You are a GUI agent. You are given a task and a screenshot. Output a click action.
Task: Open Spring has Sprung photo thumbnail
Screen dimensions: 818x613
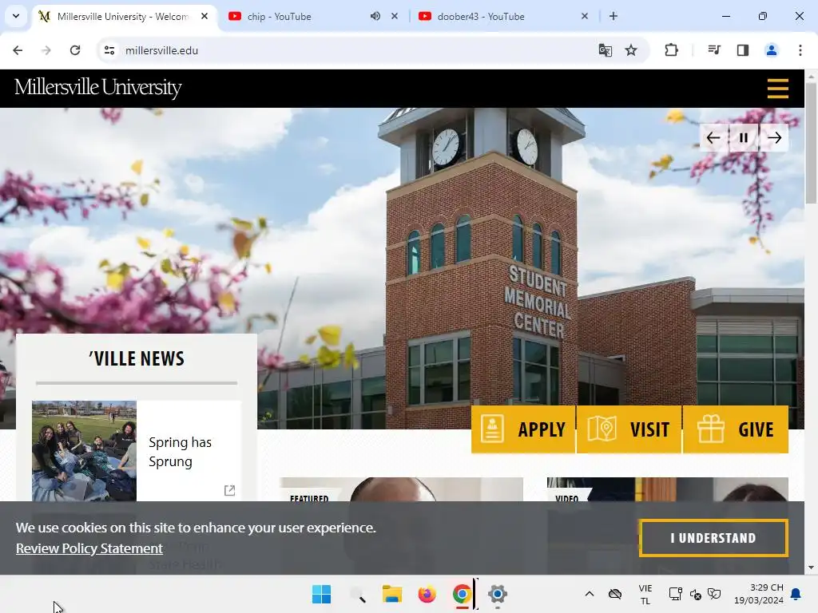[x=84, y=451]
